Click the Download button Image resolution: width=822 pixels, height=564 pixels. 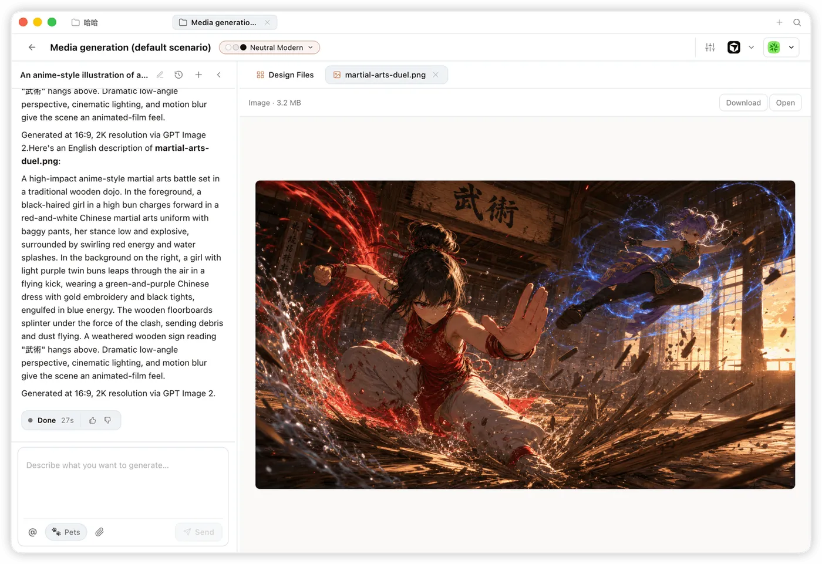743,103
